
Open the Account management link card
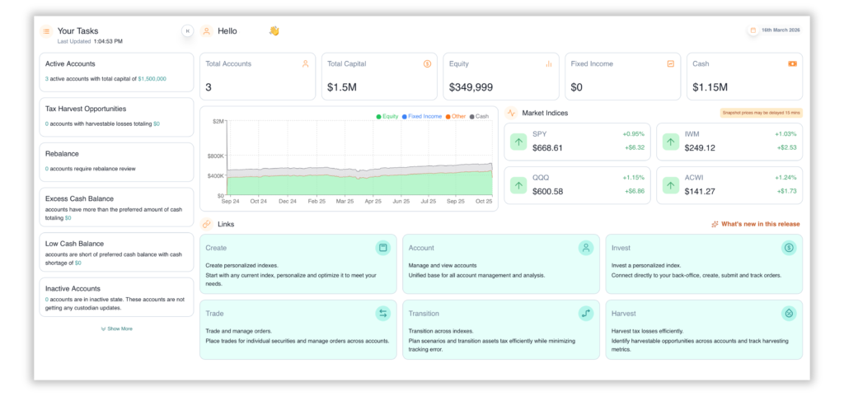coord(500,263)
